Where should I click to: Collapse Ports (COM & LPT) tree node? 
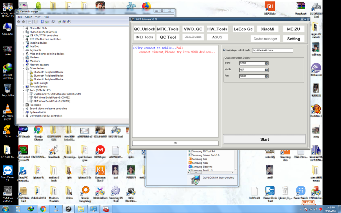coord(24,91)
